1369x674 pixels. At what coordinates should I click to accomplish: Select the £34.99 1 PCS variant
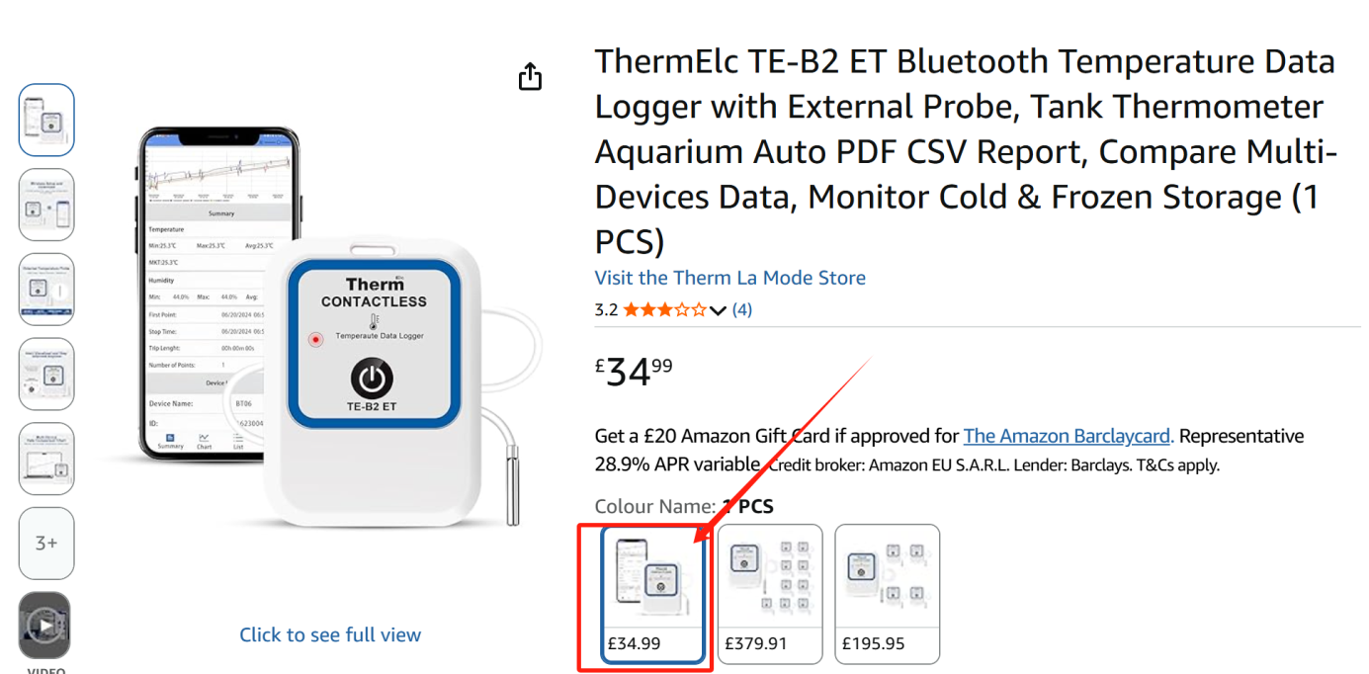(652, 593)
